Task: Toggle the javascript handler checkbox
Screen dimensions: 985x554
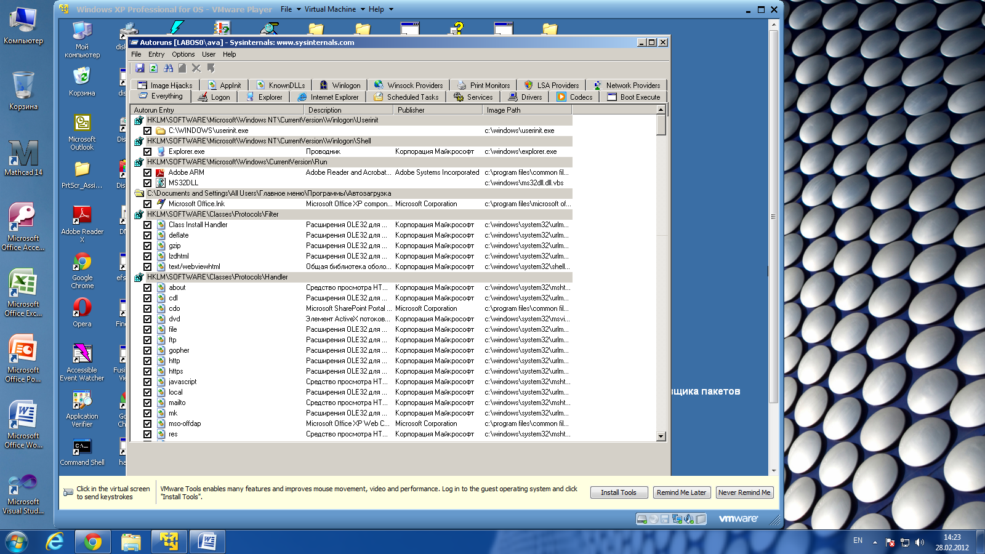Action: (148, 382)
